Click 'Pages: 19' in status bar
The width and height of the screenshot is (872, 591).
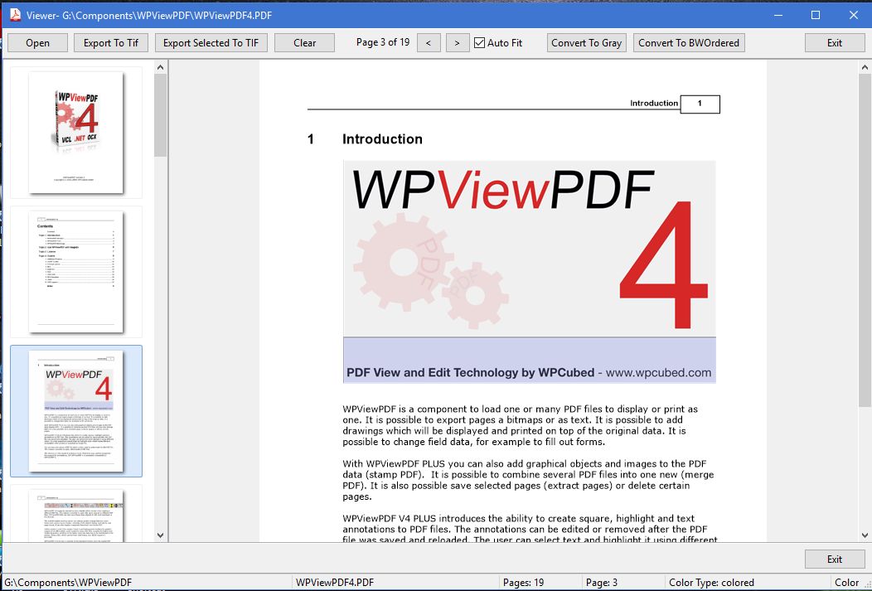(523, 583)
